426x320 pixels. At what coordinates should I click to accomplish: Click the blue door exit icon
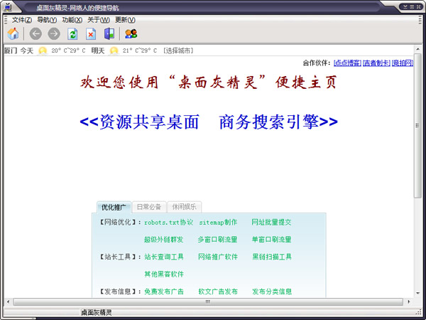tap(109, 33)
